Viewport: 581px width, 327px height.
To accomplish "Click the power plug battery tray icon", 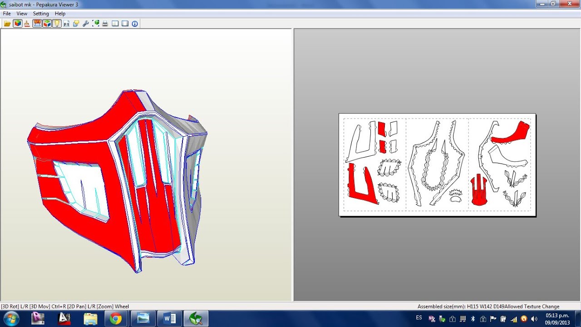I will (x=503, y=319).
